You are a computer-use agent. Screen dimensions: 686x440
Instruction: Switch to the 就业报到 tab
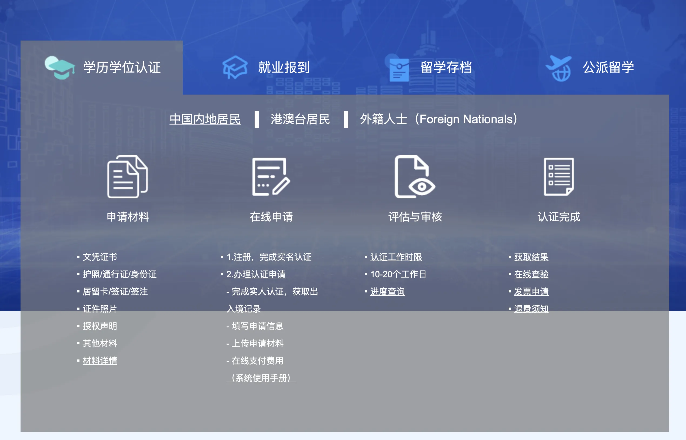284,68
